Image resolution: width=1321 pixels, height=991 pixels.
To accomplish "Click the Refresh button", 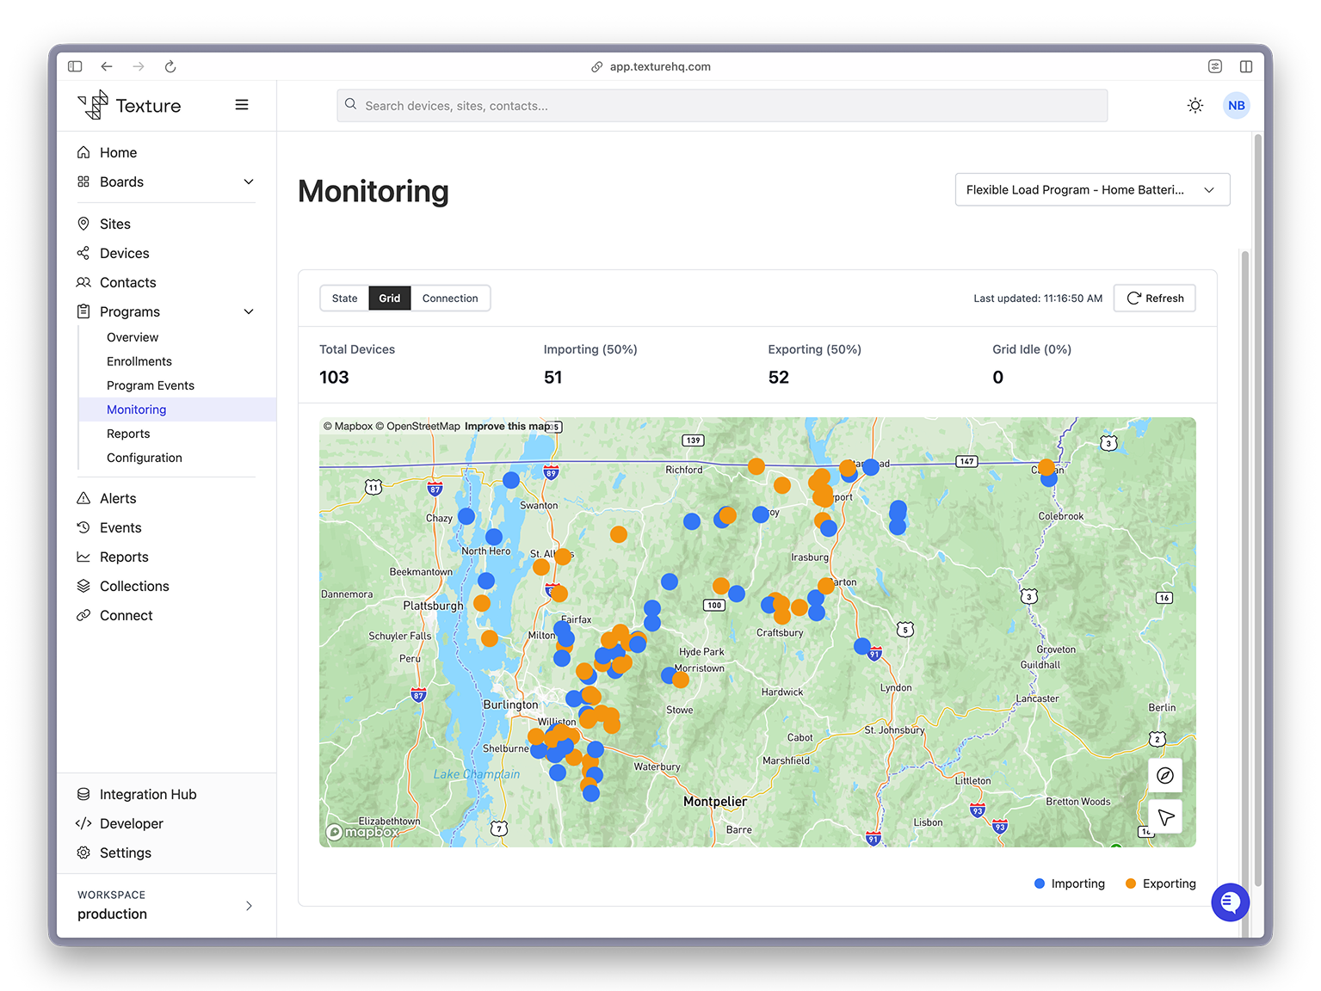I will coord(1154,298).
